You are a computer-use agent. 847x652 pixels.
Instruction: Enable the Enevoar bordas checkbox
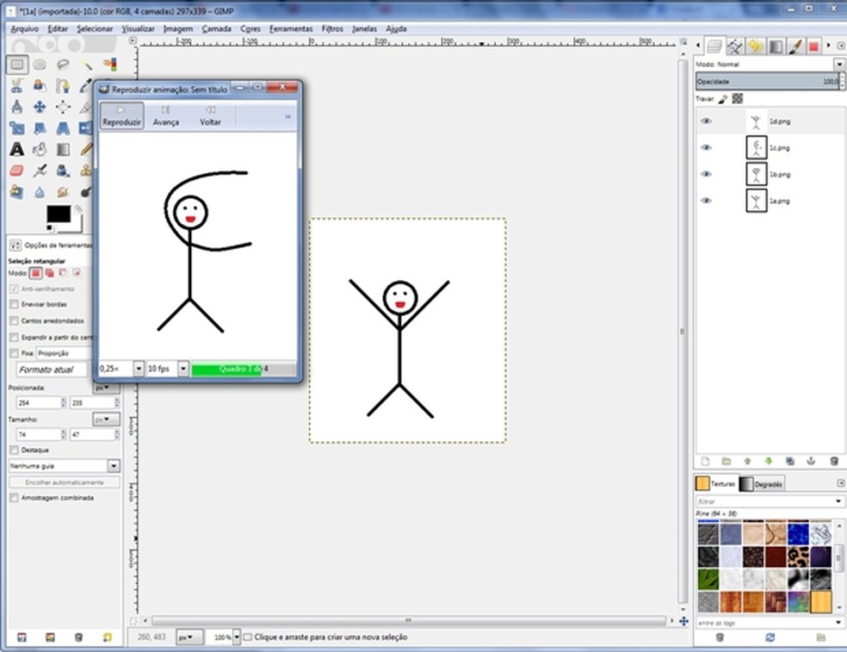pos(14,304)
